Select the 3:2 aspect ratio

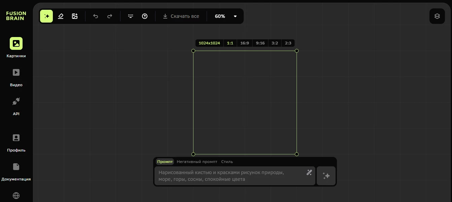(x=275, y=43)
